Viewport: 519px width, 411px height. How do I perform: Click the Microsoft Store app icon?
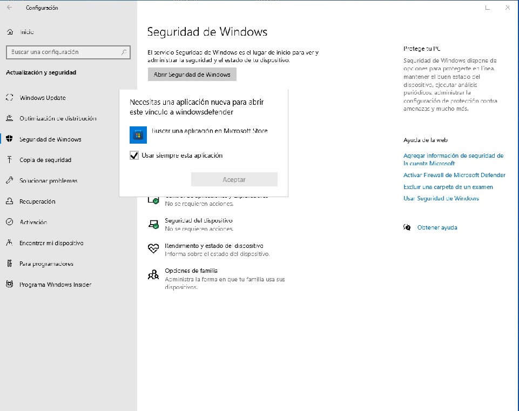(x=138, y=134)
